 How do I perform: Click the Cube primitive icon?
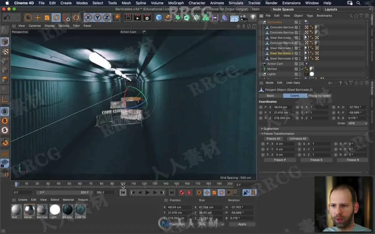[159, 17]
